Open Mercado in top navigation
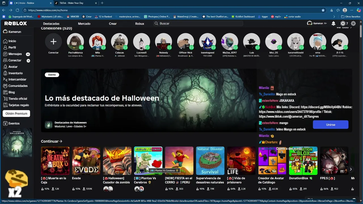 tap(84, 24)
